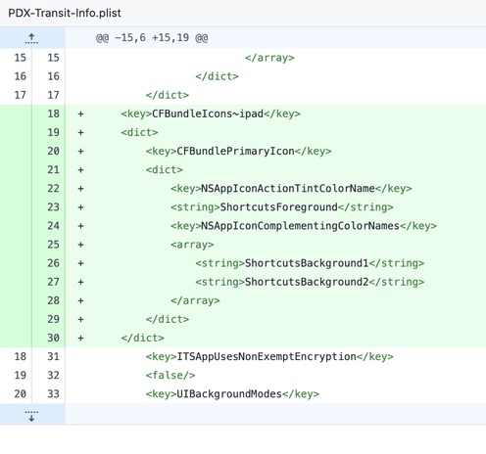Select new line number 18
486x454 pixels.
coord(53,113)
